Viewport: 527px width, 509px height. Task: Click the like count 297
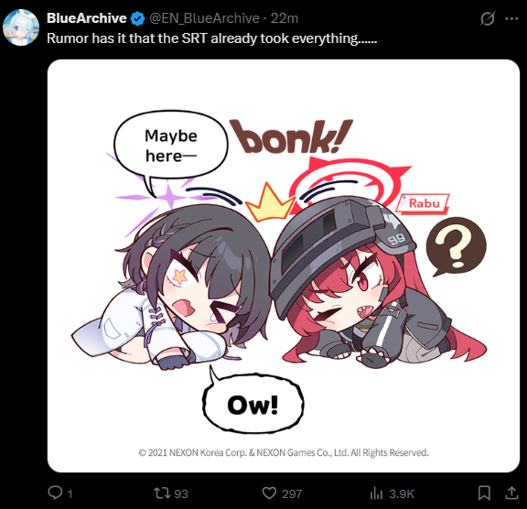click(292, 493)
